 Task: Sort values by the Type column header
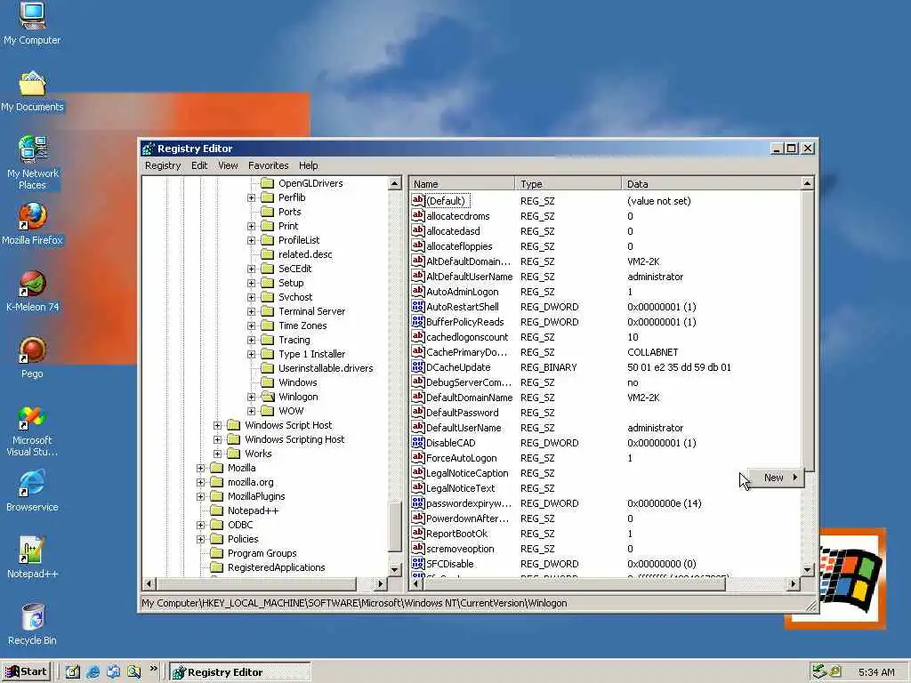tap(568, 183)
